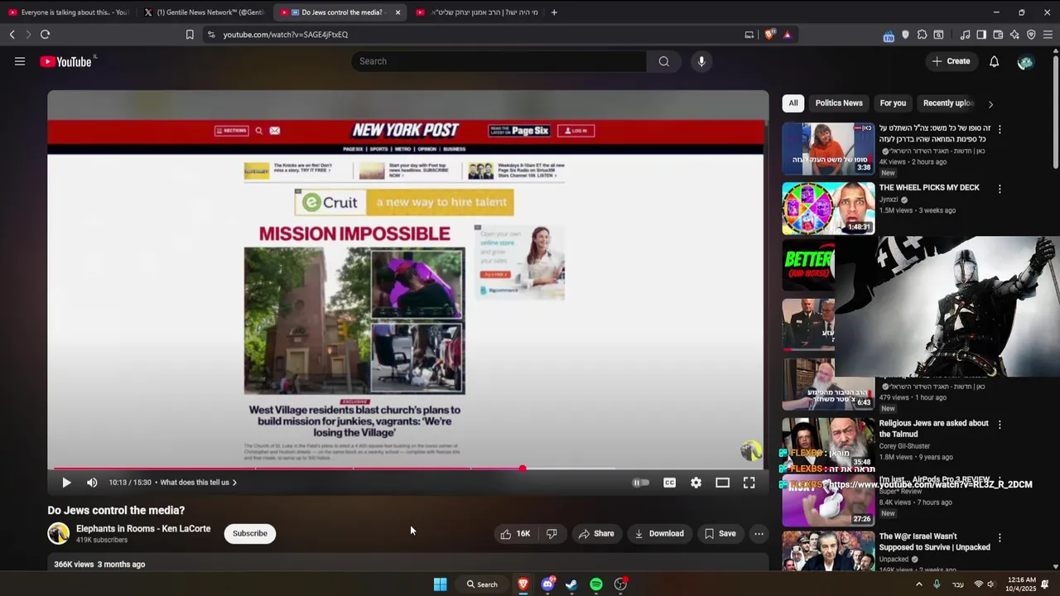Open Brave main hamburger menu

pyautogui.click(x=1048, y=35)
